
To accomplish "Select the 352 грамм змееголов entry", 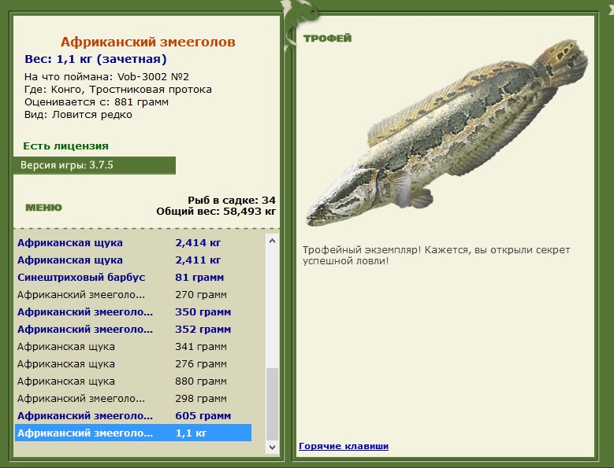I will coord(133,329).
